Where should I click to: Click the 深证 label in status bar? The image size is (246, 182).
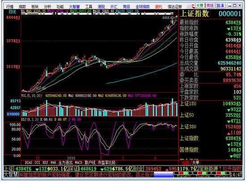pyautogui.click(x=74, y=169)
